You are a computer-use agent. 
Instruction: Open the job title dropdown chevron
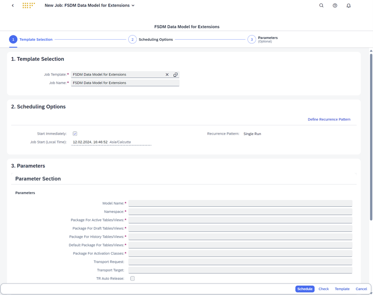coord(133,6)
